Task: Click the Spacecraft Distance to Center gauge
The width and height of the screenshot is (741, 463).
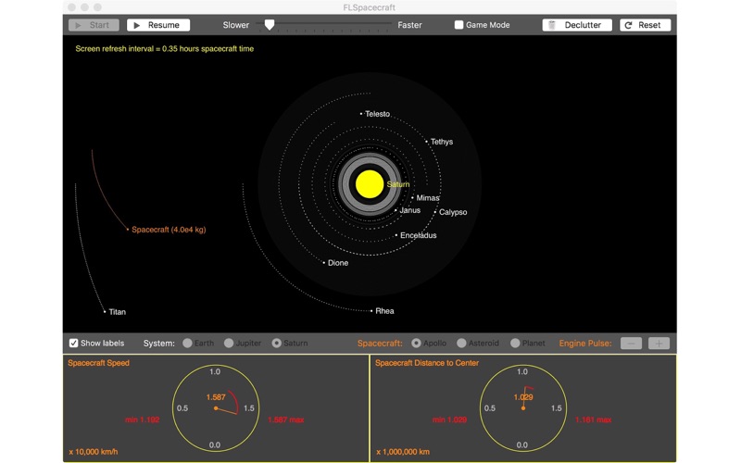Action: point(522,407)
